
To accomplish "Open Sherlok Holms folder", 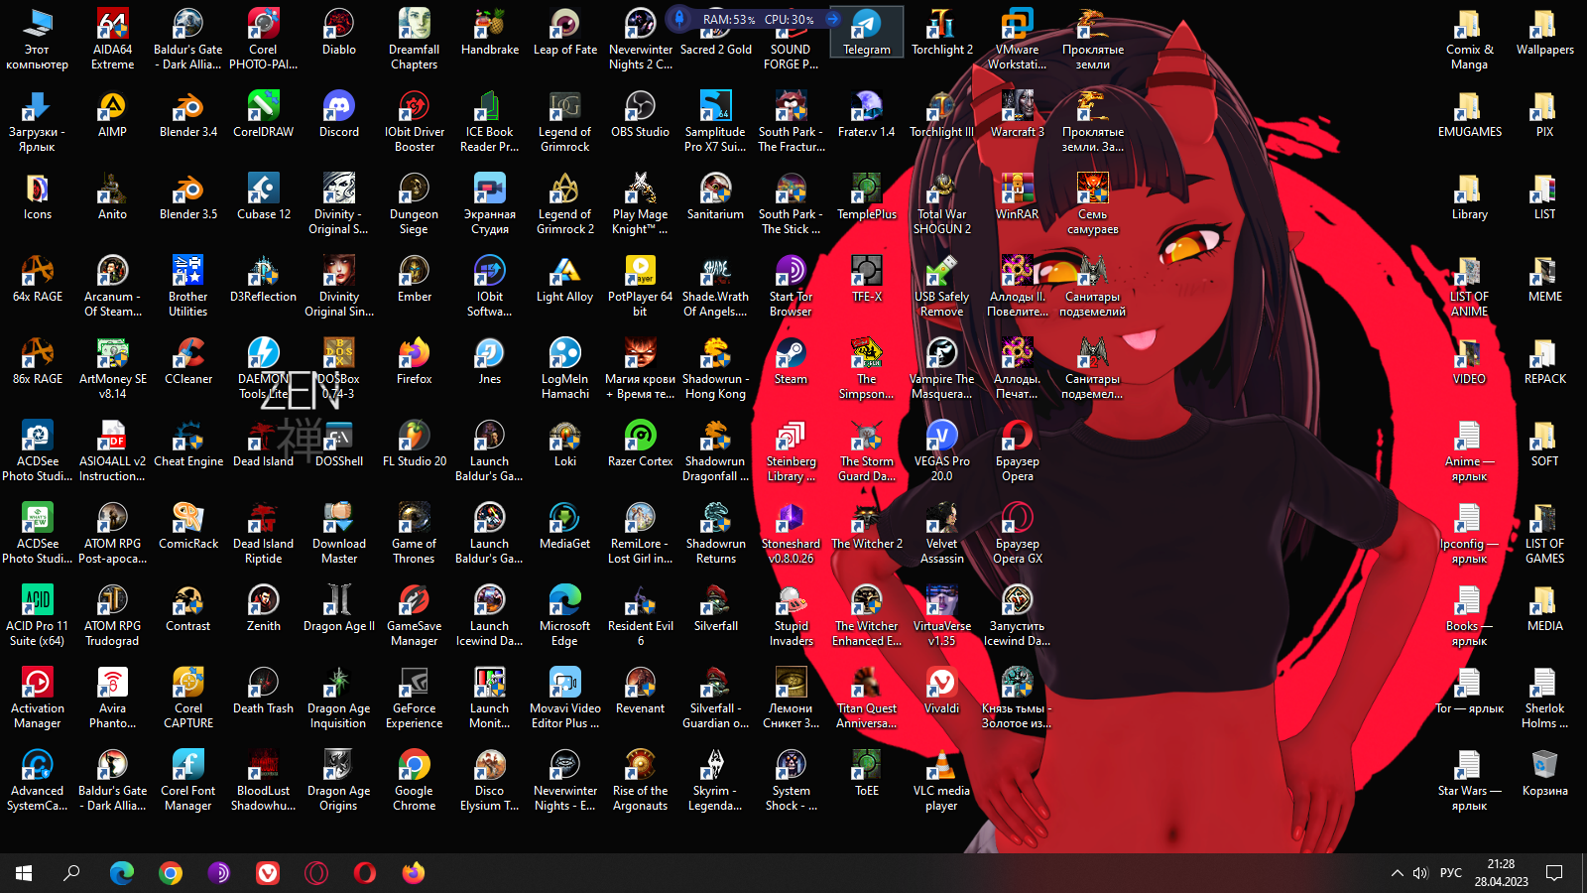I will 1544,699.
